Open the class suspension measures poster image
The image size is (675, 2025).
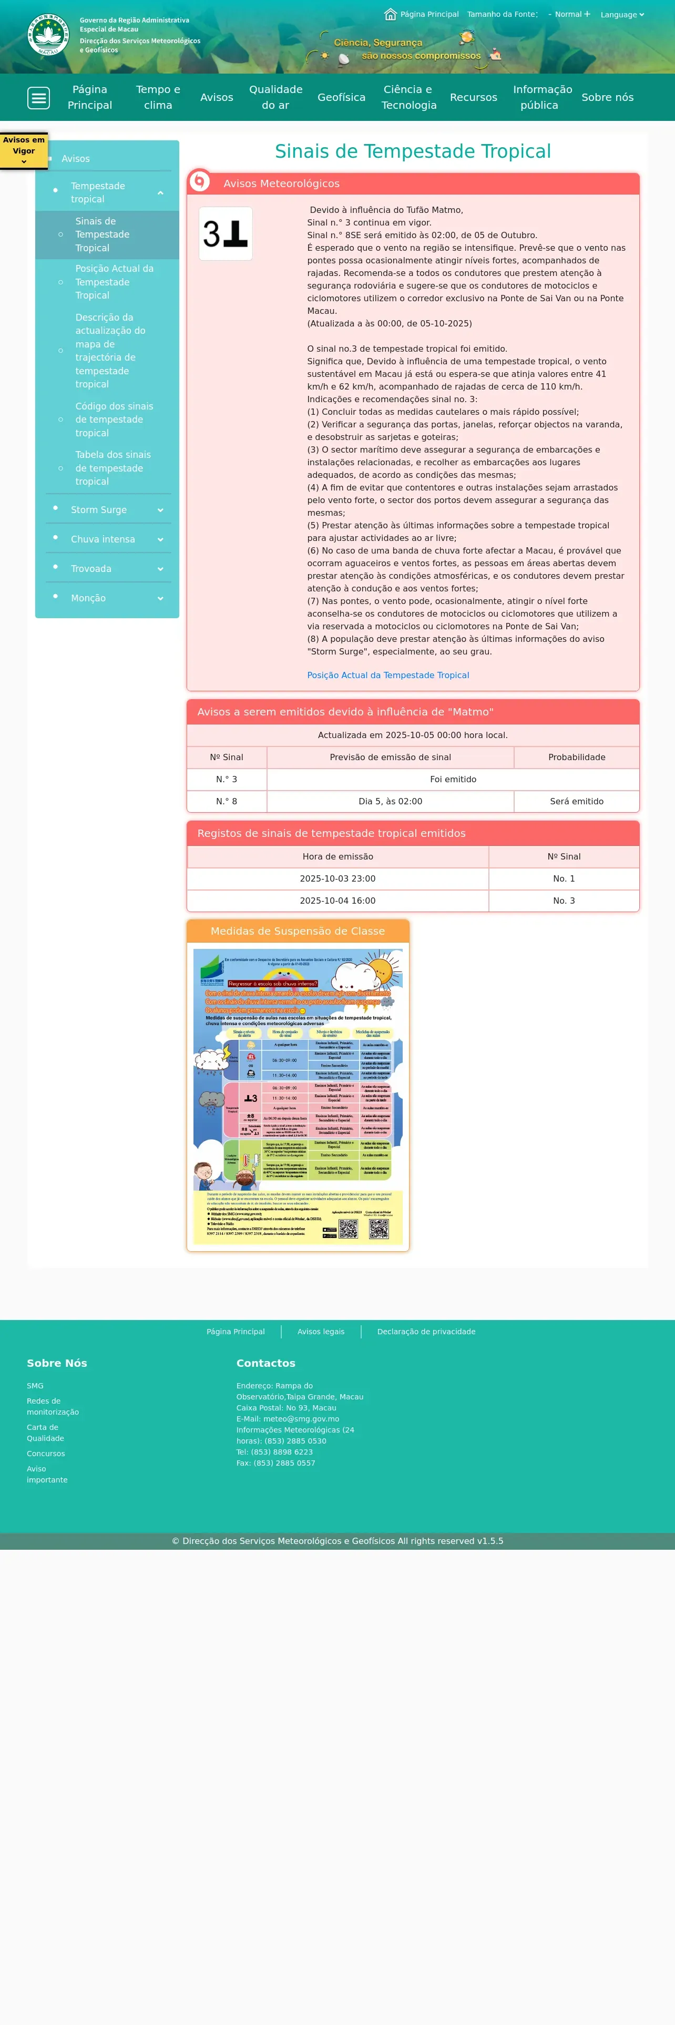coord(298,1097)
